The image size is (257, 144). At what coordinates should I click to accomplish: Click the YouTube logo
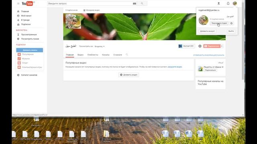point(27,4)
